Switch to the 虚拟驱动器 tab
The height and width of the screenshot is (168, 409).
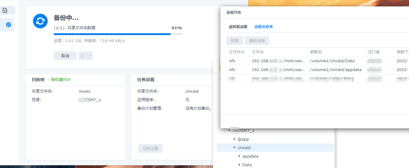[238, 27]
